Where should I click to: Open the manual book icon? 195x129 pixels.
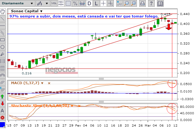(x=160, y=3)
